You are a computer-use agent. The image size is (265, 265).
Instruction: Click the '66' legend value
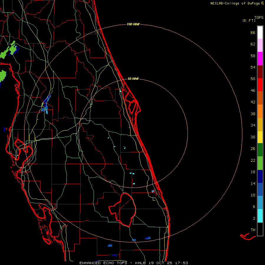click(253, 33)
